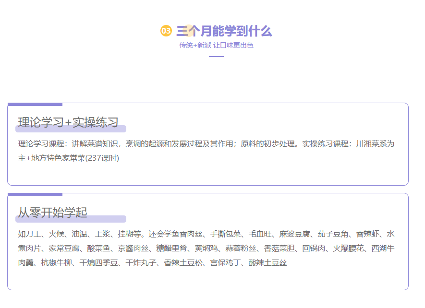Click the highlight bar under 从零开始学起
Viewport: 425px width, 308px height.
click(x=71, y=219)
